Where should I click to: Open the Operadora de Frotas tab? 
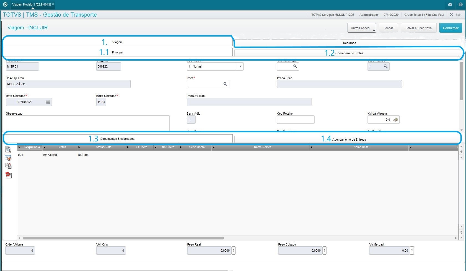click(349, 53)
